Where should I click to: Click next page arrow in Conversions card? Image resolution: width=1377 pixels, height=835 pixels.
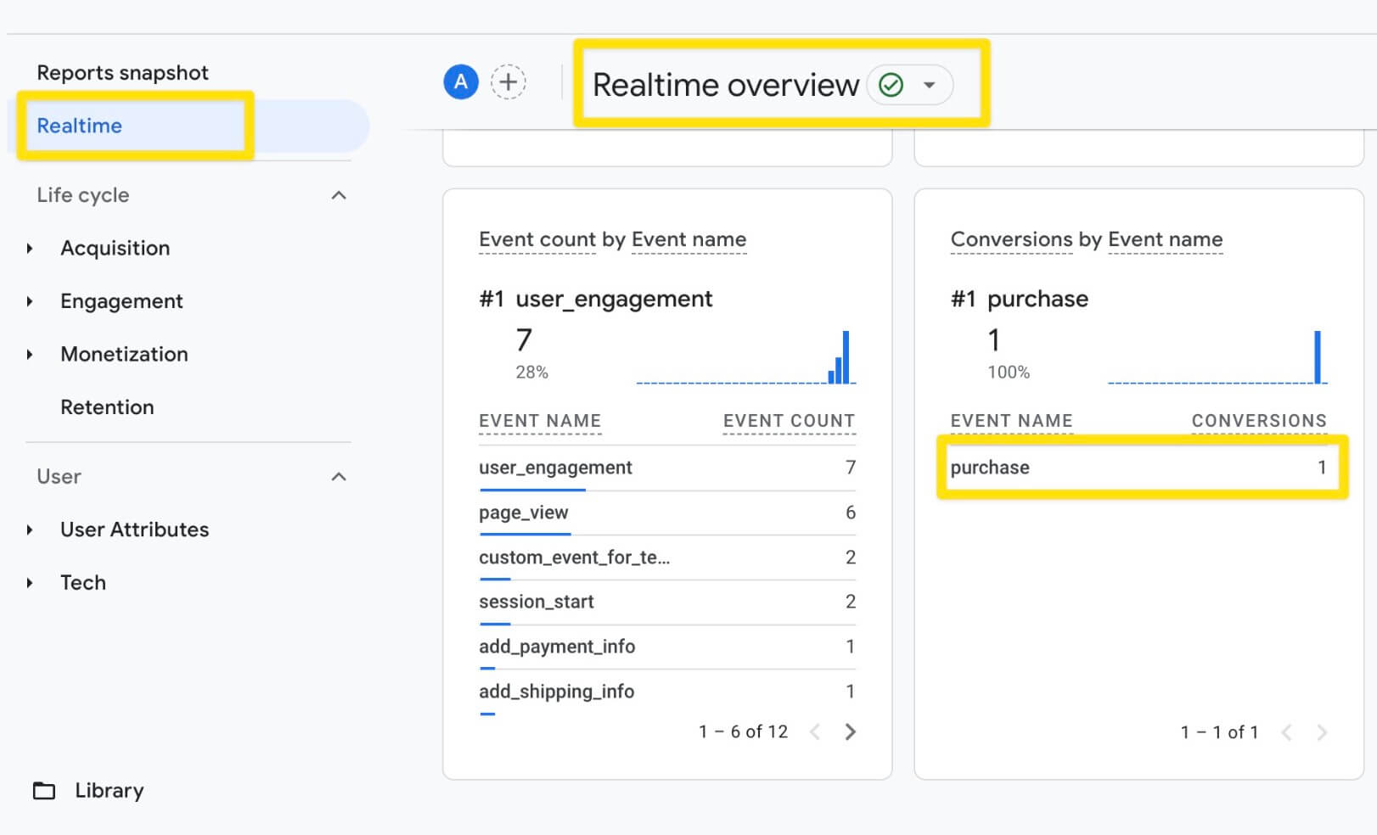pyautogui.click(x=1322, y=732)
